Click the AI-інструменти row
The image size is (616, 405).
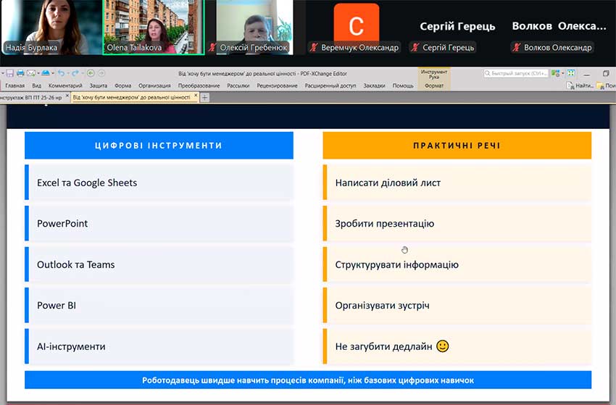click(159, 346)
